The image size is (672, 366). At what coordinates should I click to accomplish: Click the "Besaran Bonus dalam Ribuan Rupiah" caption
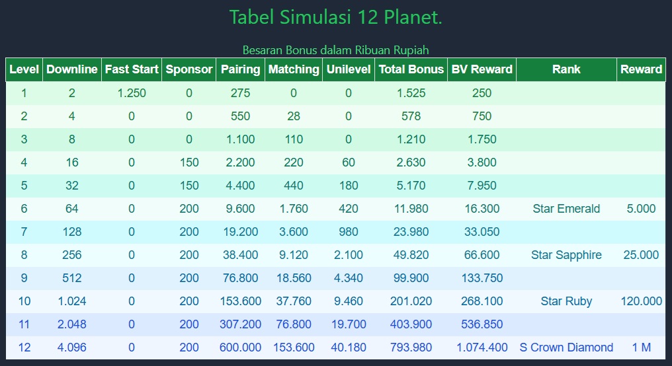click(x=335, y=50)
